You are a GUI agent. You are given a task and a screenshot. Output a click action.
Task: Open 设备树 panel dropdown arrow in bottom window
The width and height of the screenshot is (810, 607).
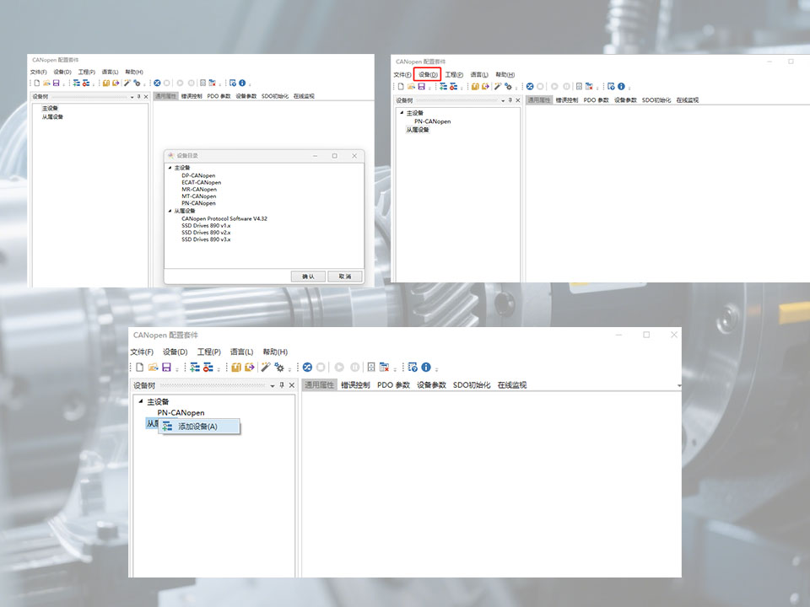click(273, 385)
